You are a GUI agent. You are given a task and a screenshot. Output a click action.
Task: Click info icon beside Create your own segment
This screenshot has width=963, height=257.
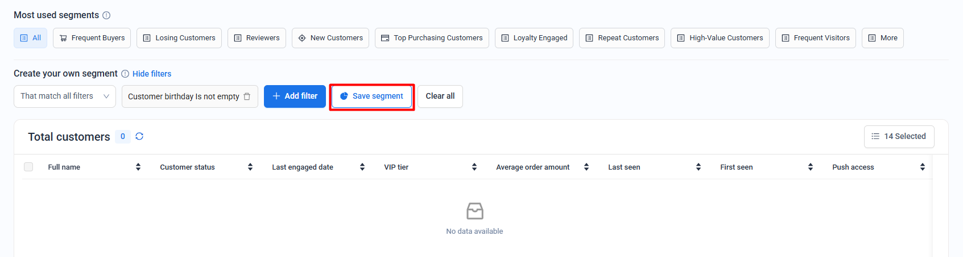(125, 74)
